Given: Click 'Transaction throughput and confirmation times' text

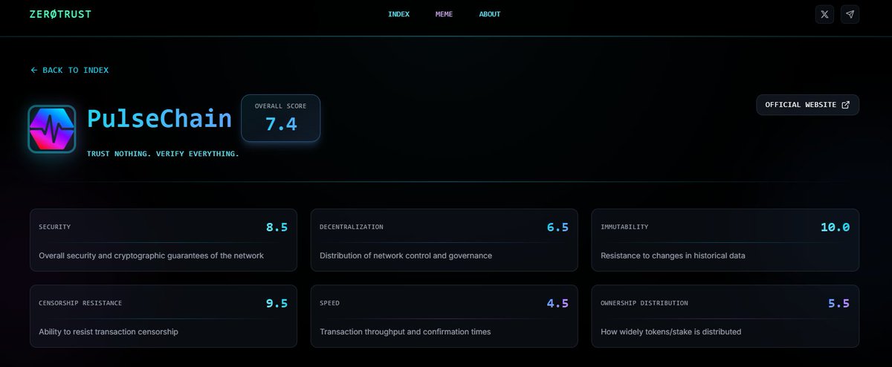Looking at the screenshot, I should click(x=405, y=331).
